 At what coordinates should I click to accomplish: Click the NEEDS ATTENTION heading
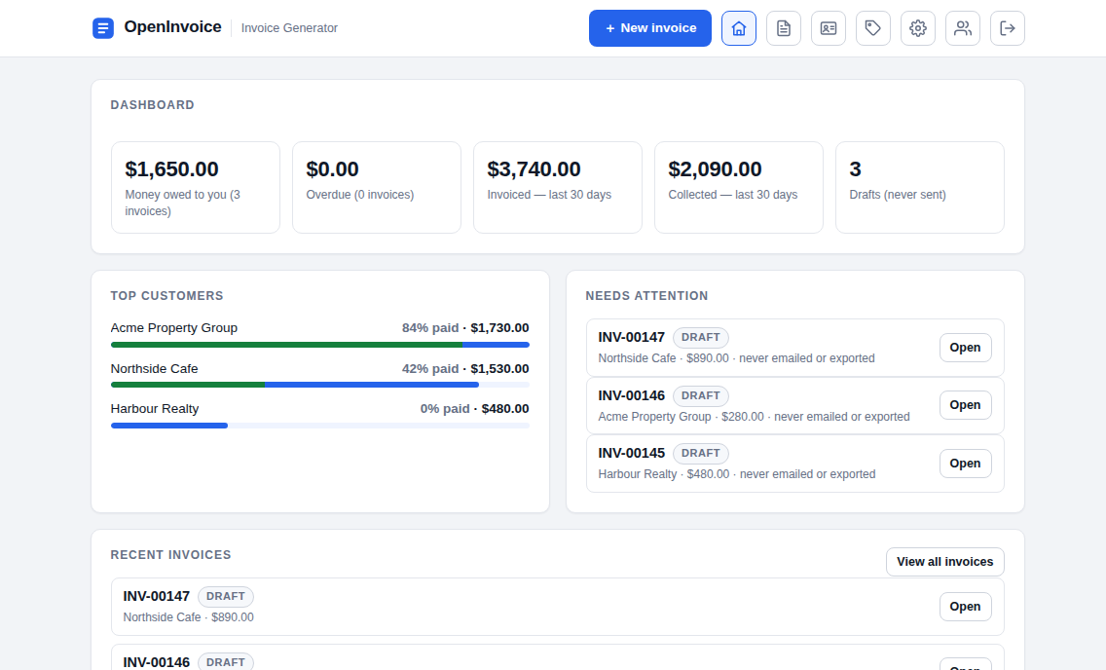646,296
